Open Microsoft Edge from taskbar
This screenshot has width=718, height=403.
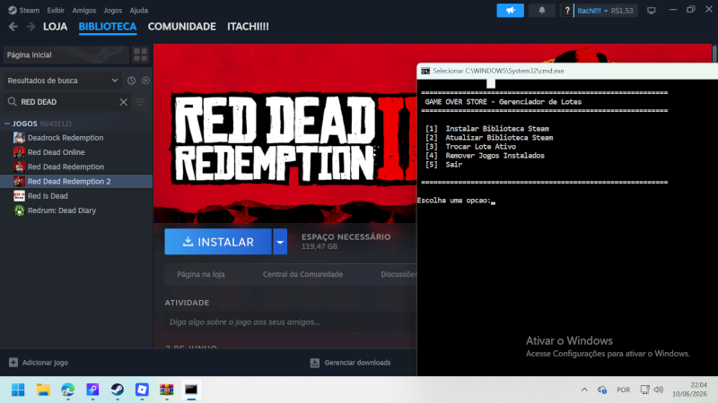(x=68, y=390)
